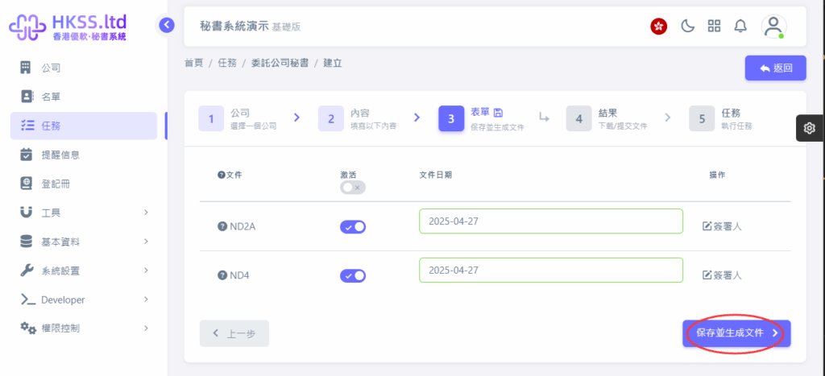Toggle the 激活 header switch for all
This screenshot has height=376, width=825.
coord(353,188)
